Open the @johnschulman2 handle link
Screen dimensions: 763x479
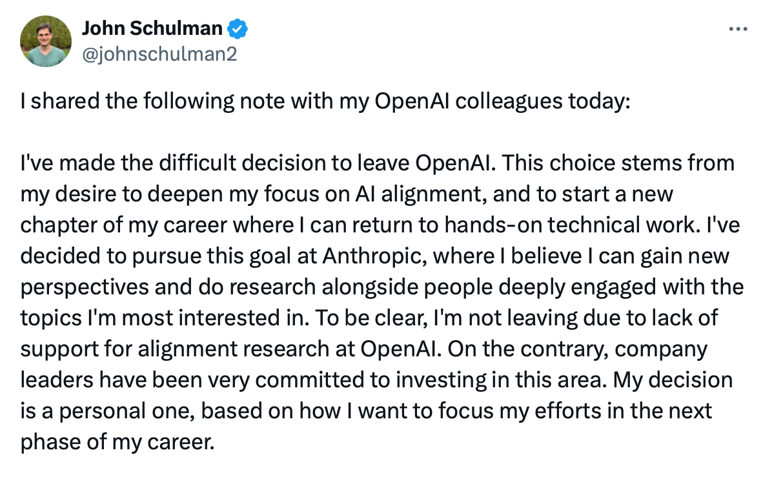click(159, 54)
